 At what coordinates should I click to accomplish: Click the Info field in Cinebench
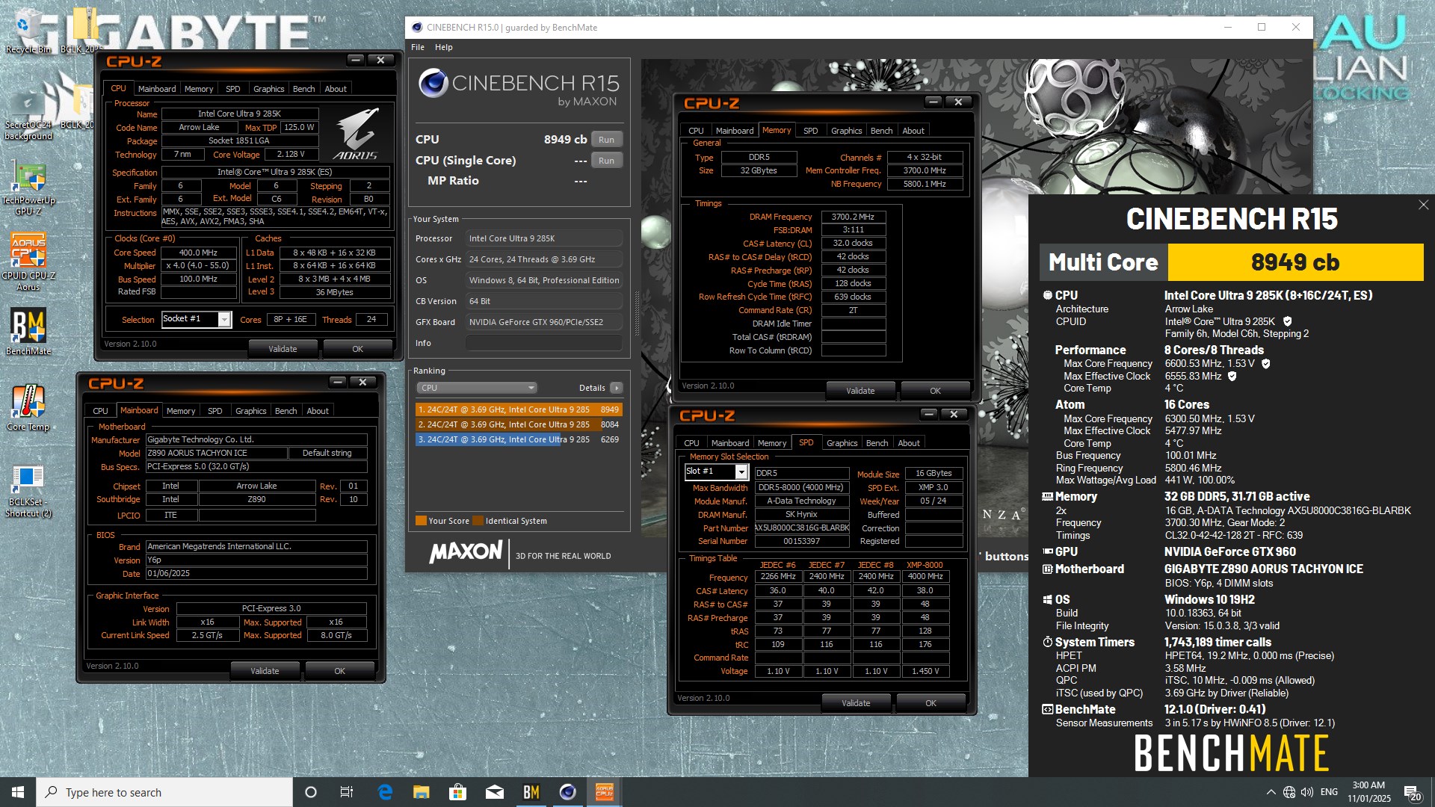[x=543, y=343]
